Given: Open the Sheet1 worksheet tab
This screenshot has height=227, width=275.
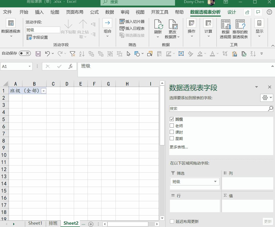Looking at the screenshot, I should tap(35, 223).
